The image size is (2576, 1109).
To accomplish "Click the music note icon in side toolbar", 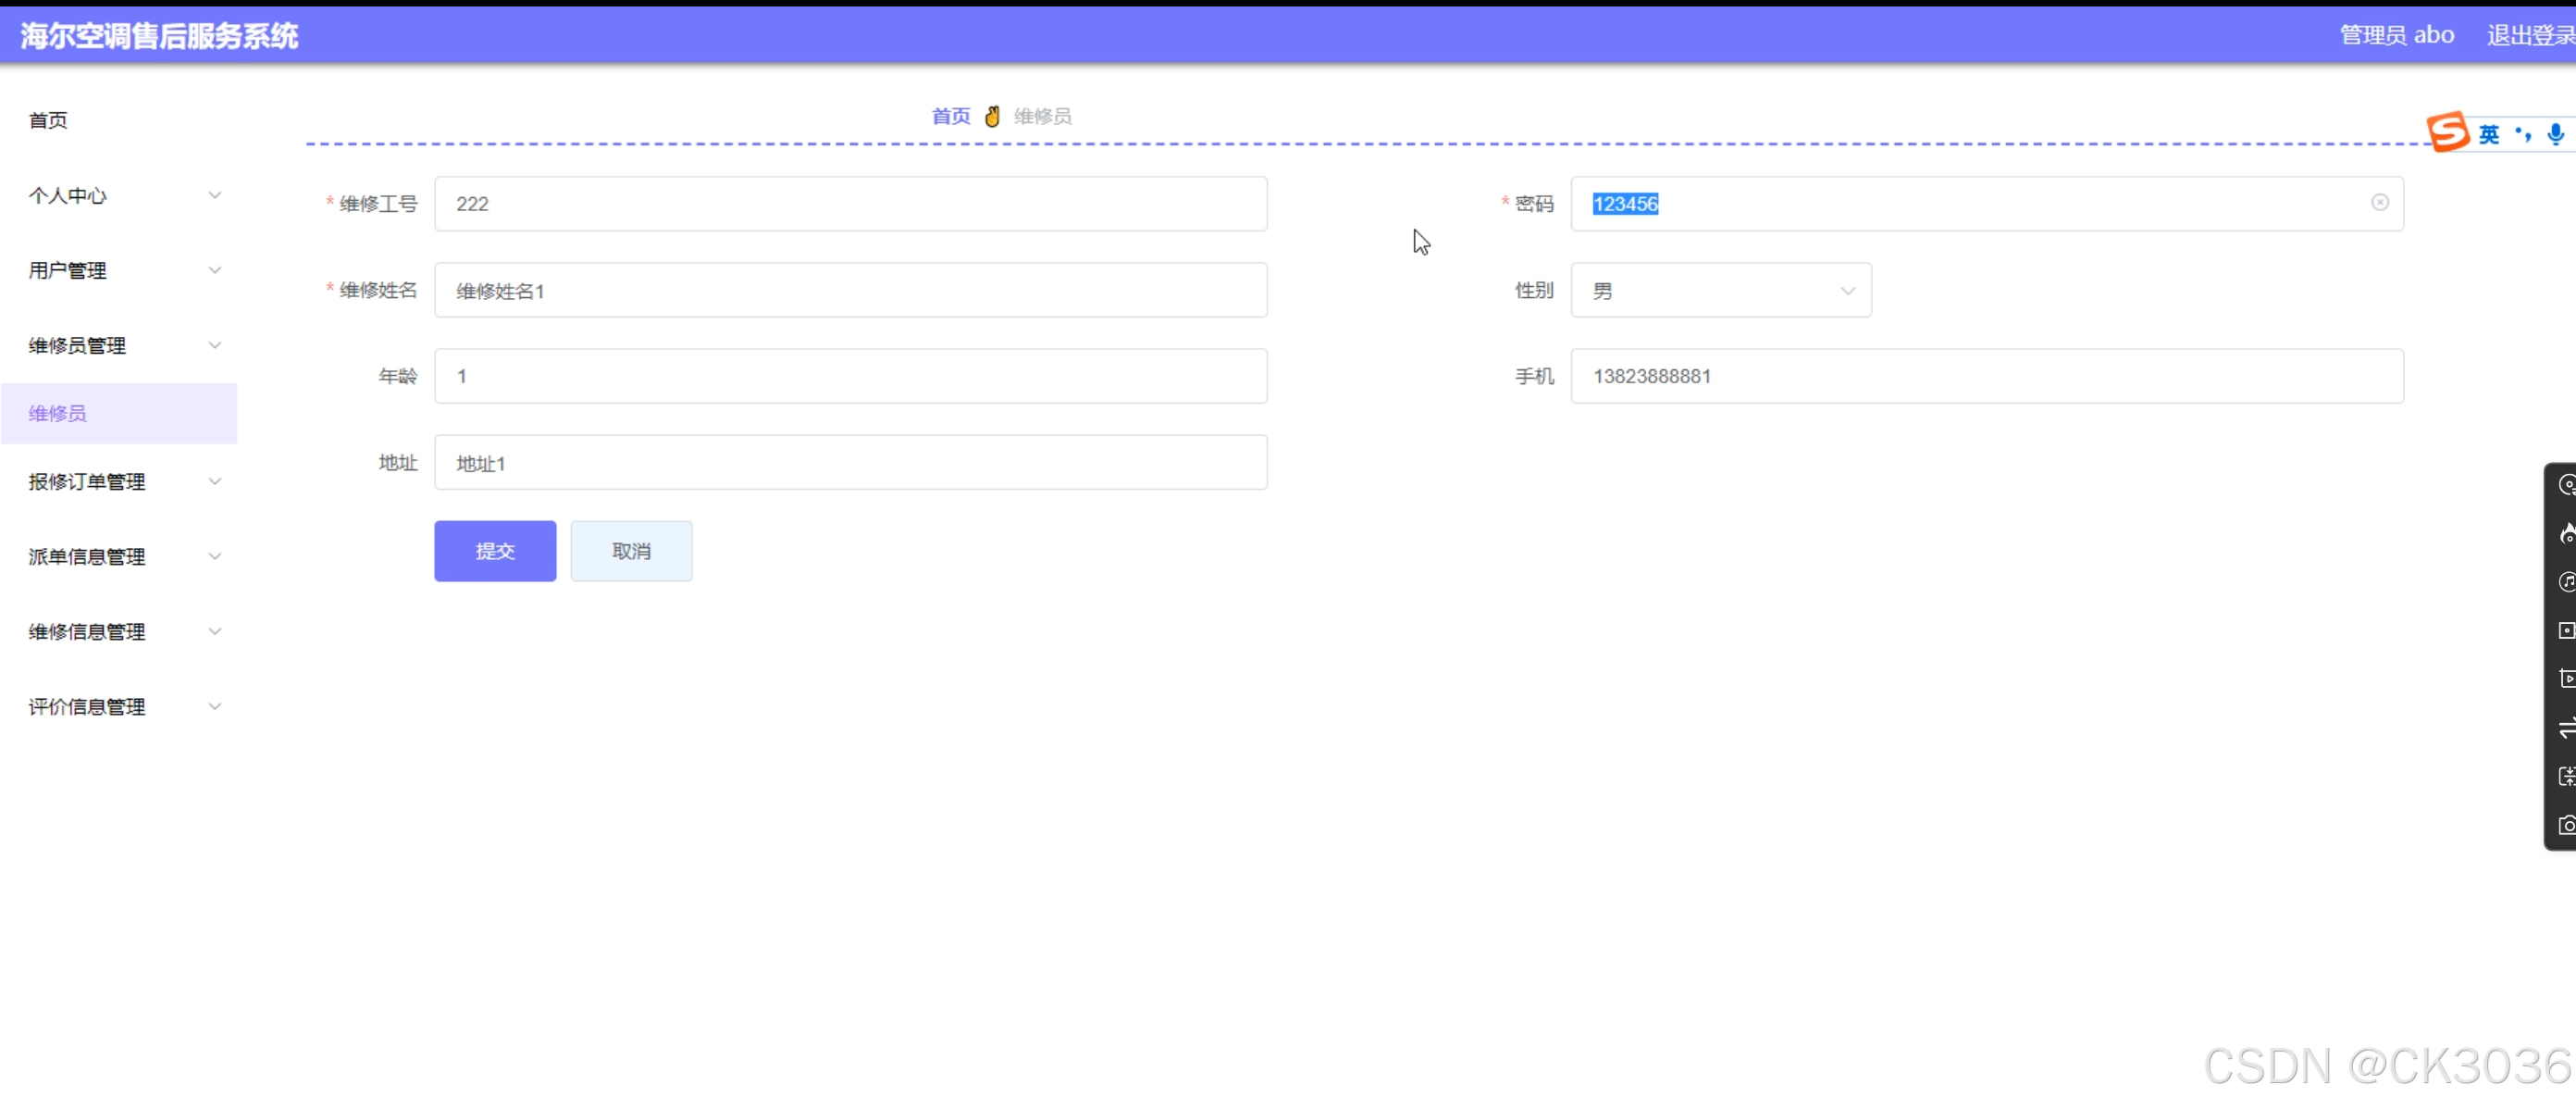I will tap(2566, 581).
